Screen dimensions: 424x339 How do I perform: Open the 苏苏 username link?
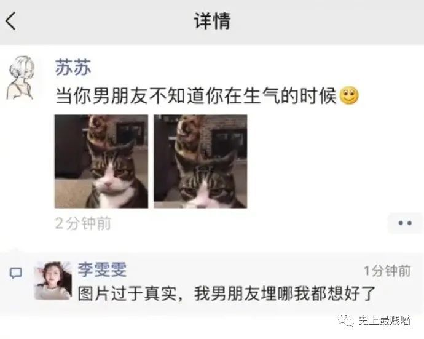tap(73, 68)
